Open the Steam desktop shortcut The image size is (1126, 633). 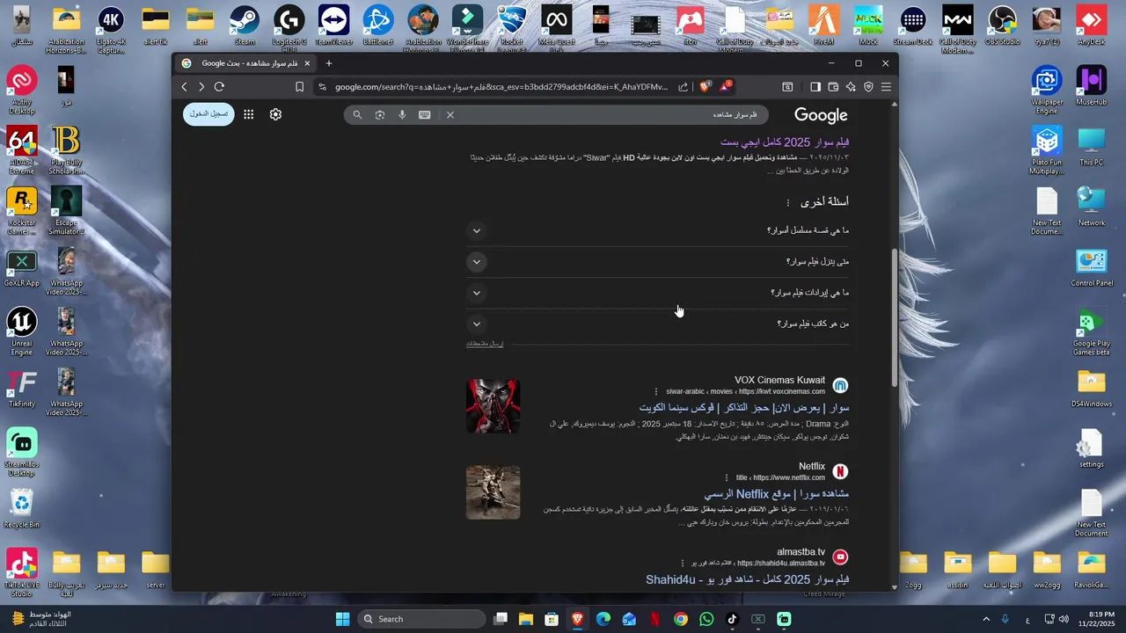(x=245, y=25)
